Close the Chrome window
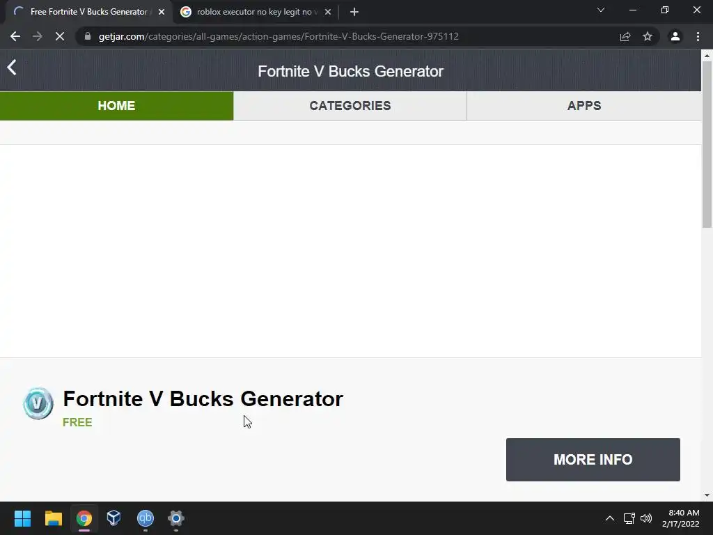The height and width of the screenshot is (535, 713). 696,10
